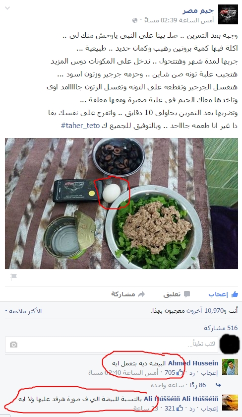Open the post options chevron

(x=8, y=8)
